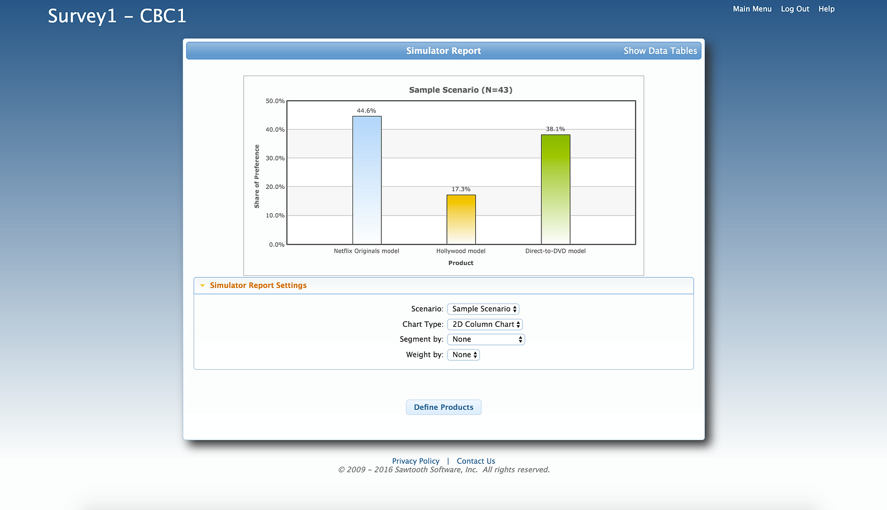
Task: Open the Scenario dropdown
Action: 483,309
